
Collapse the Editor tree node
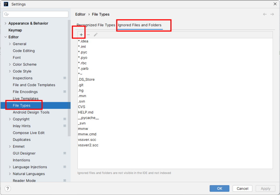(x=5, y=37)
